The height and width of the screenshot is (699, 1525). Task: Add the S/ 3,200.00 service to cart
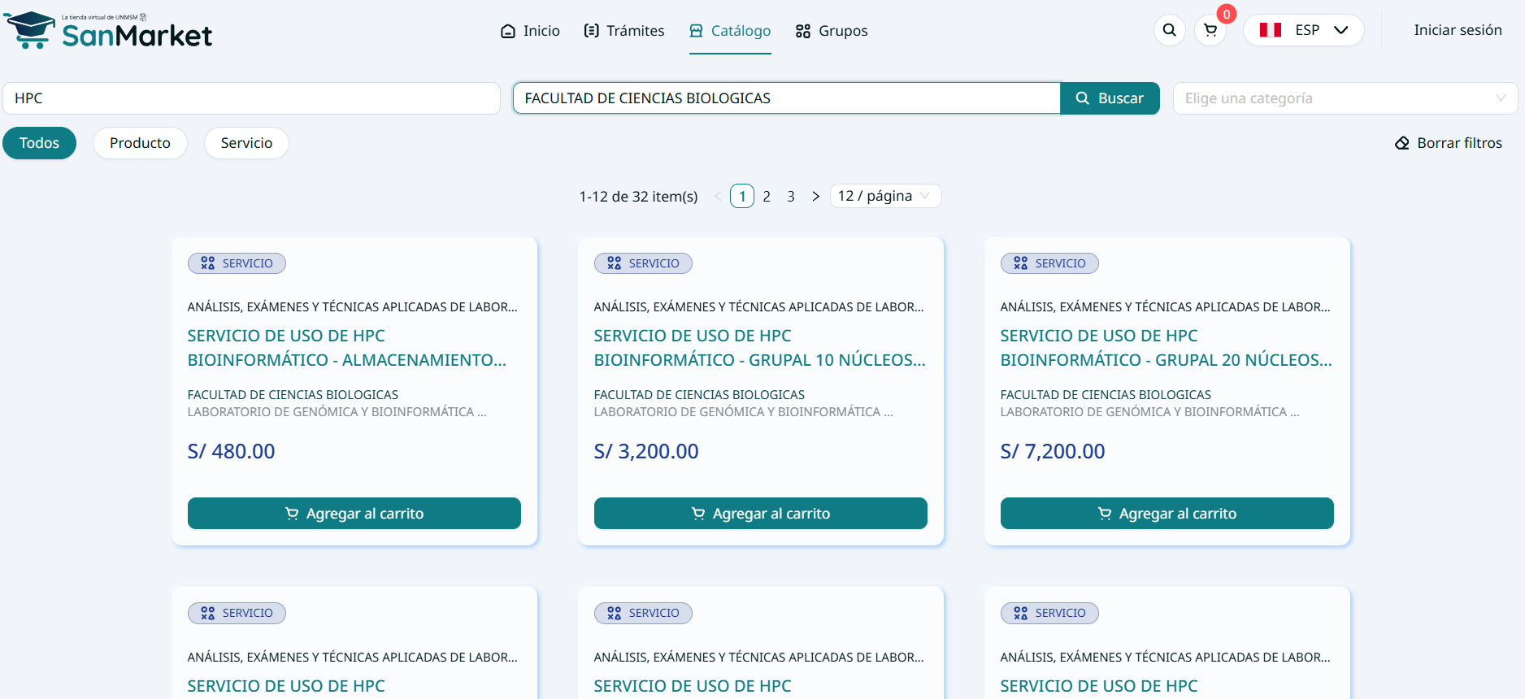[x=760, y=514]
